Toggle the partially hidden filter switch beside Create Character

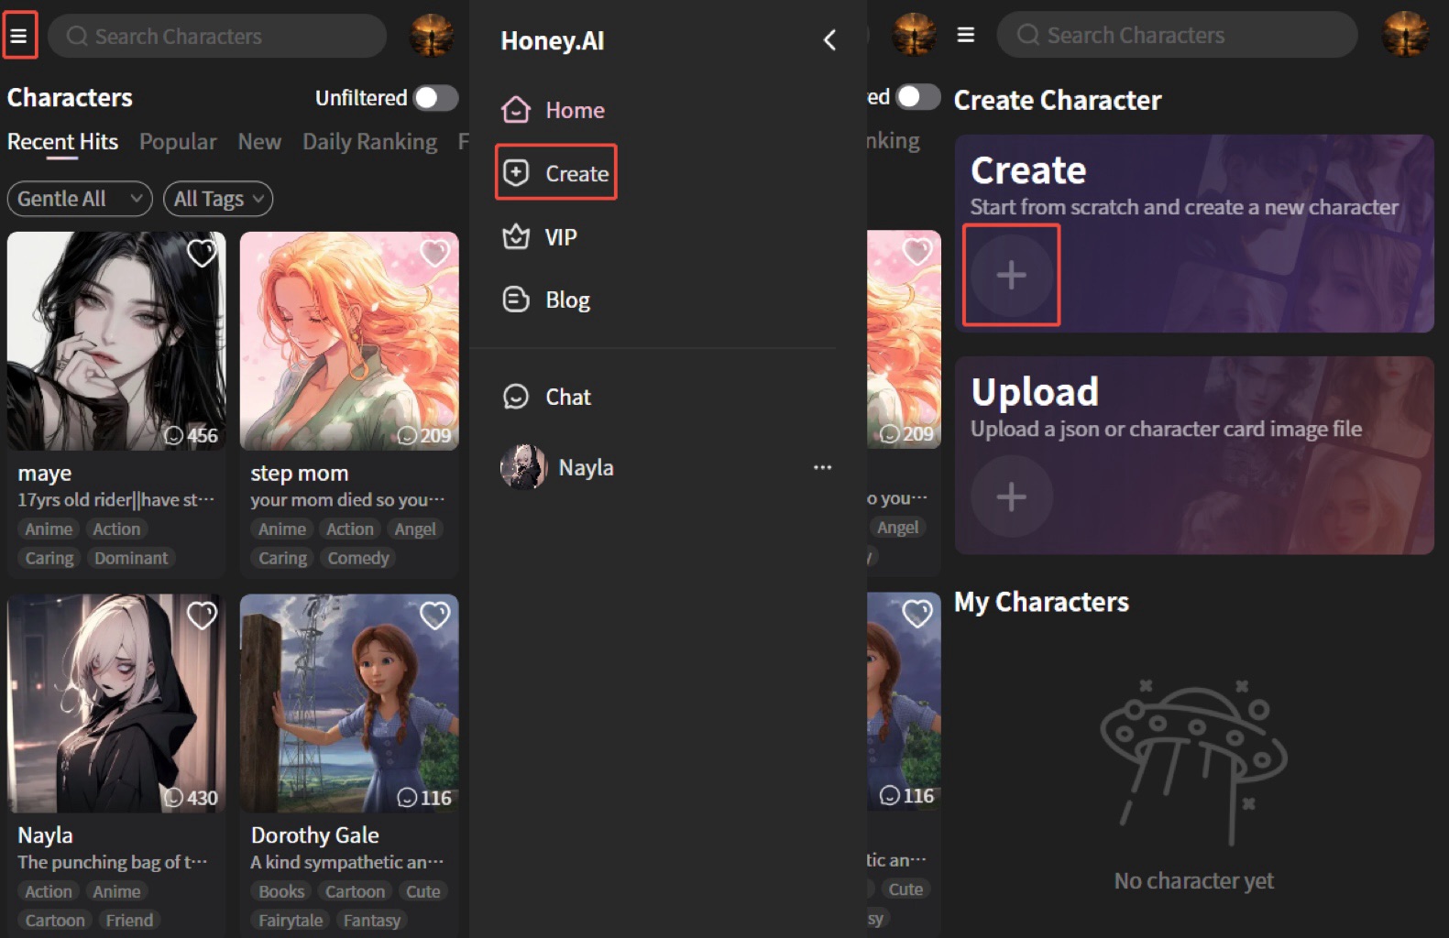coord(917,97)
